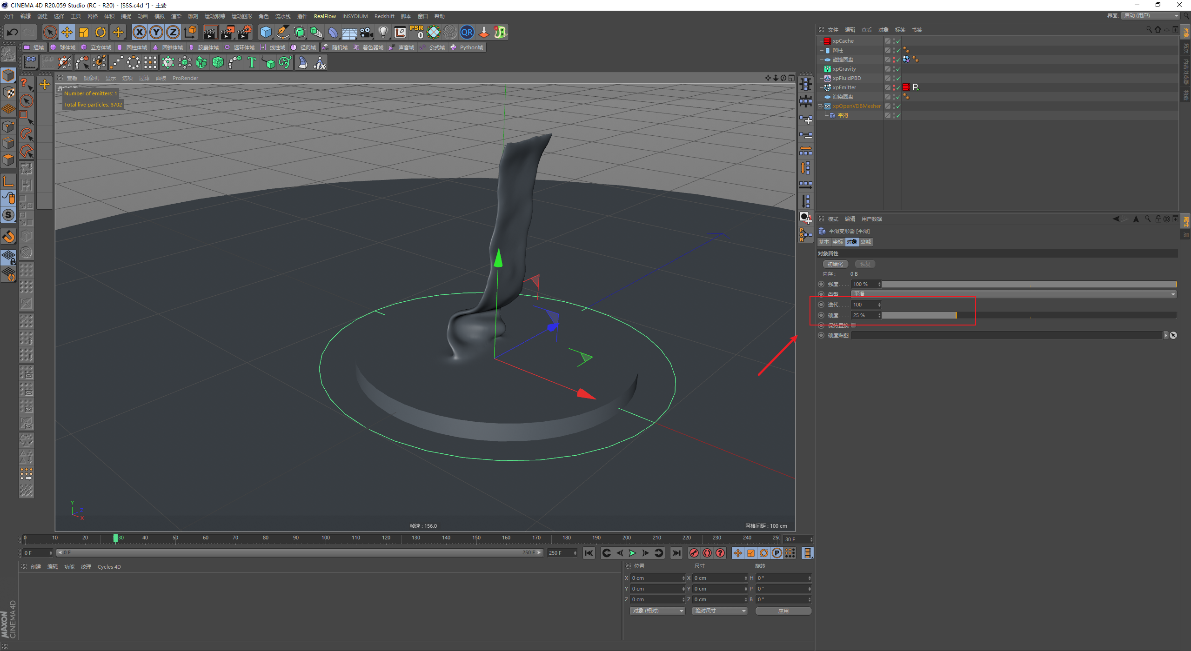Switch to 衰减 attribute tab
Screen dimensions: 1191x651
click(x=866, y=242)
